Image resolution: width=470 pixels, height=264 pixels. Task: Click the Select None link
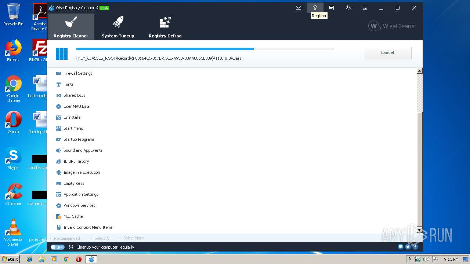point(134,238)
